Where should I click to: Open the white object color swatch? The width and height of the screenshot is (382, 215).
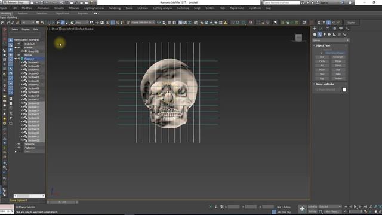point(344,90)
